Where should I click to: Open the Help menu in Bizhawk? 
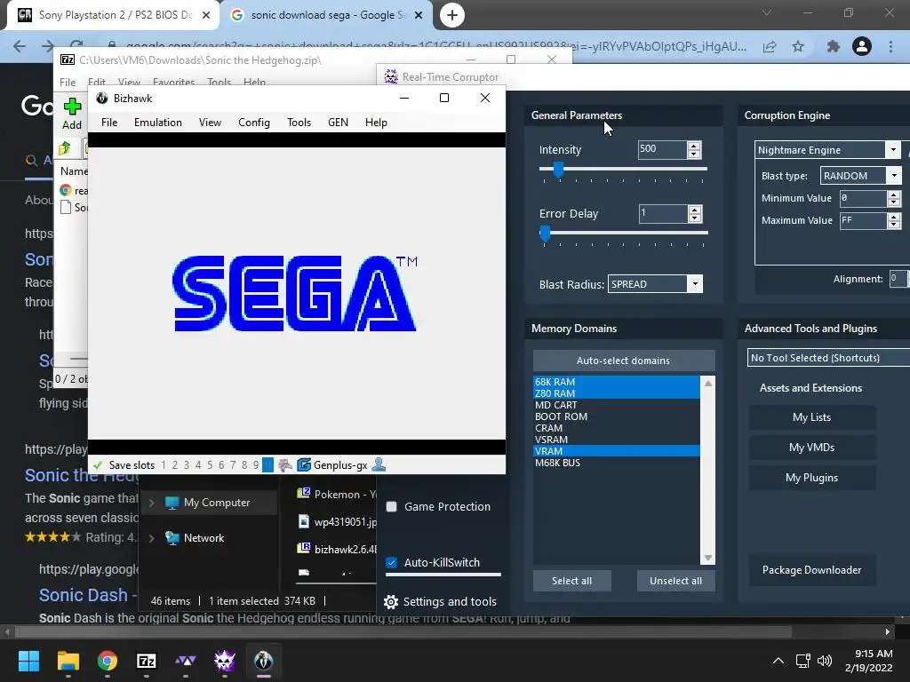376,123
